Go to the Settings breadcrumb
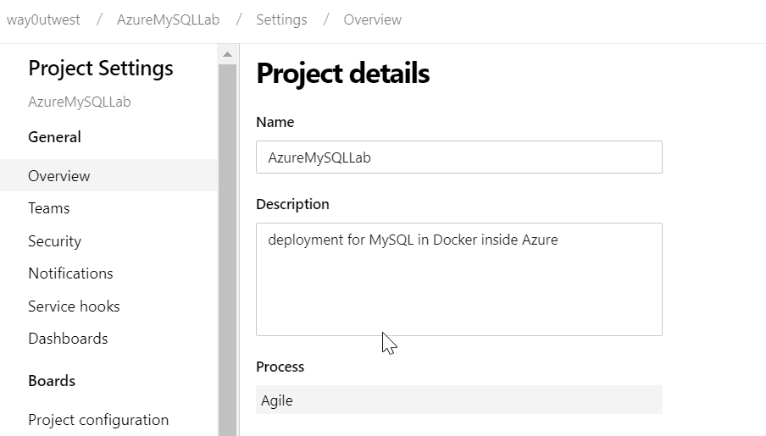The height and width of the screenshot is (436, 766). tap(281, 19)
